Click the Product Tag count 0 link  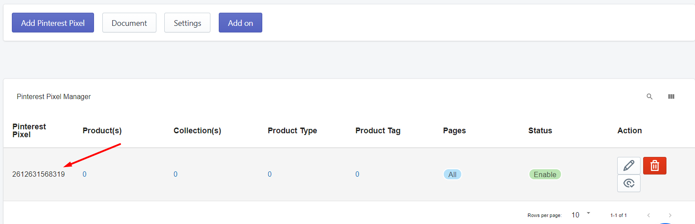coord(357,174)
